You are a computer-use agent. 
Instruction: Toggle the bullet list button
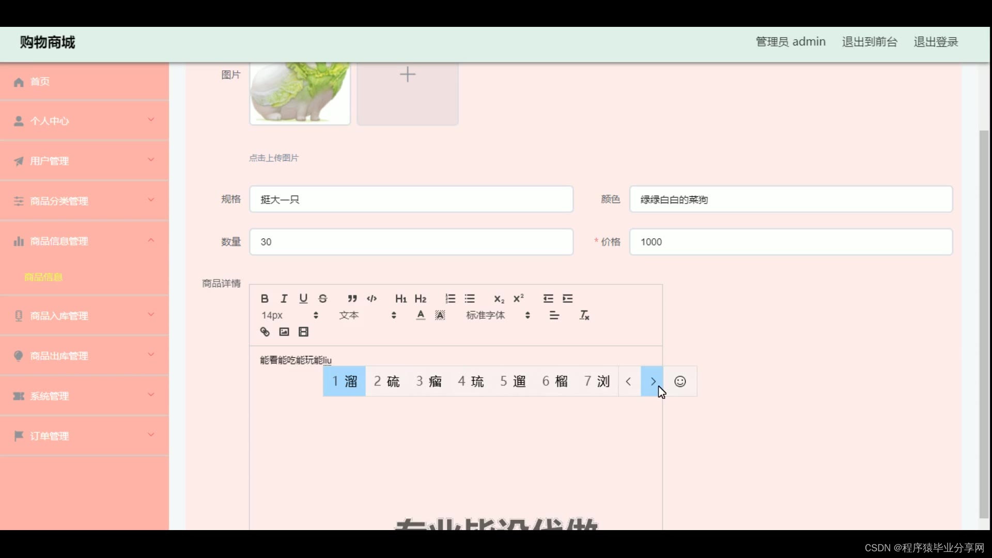pos(470,299)
